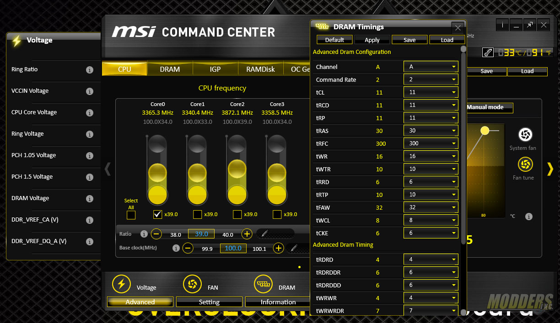
Task: Click Save in DRAM Timings
Action: pyautogui.click(x=409, y=40)
